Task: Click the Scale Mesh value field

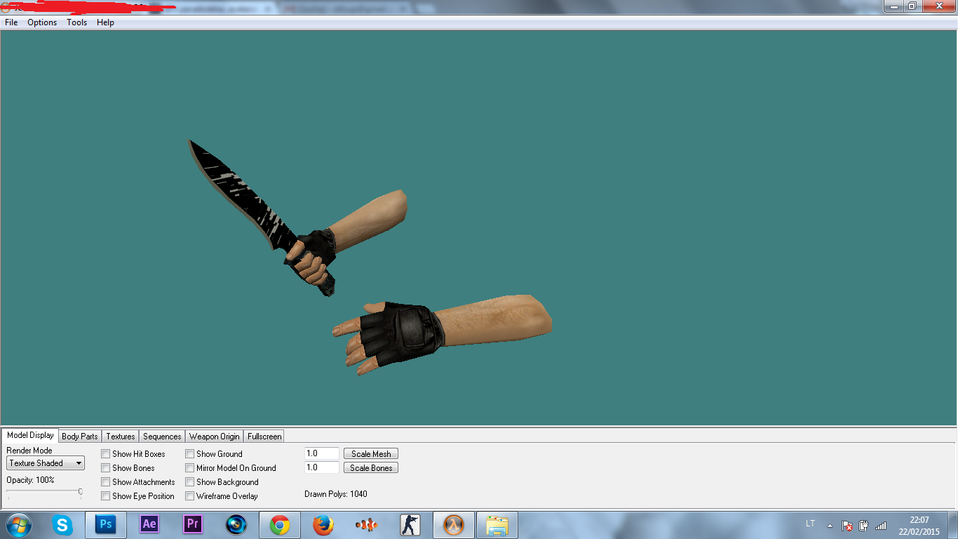Action: tap(322, 454)
